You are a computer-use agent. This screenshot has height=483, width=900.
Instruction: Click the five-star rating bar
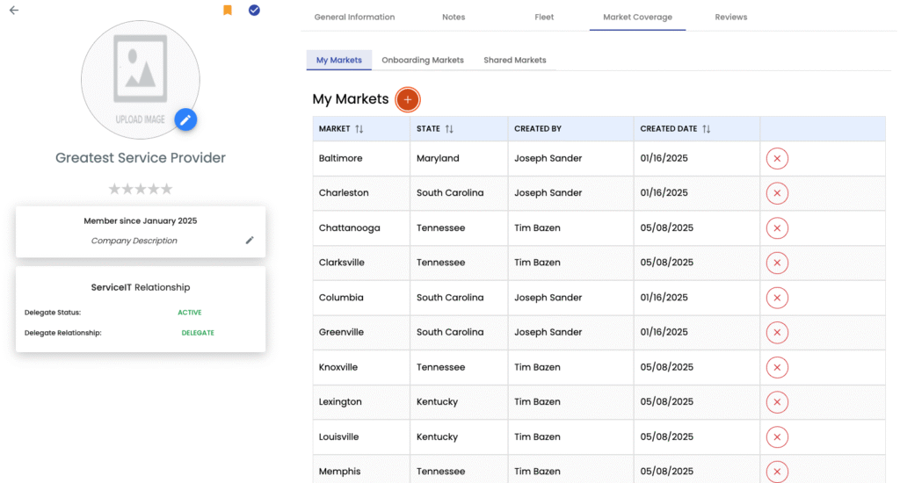141,189
